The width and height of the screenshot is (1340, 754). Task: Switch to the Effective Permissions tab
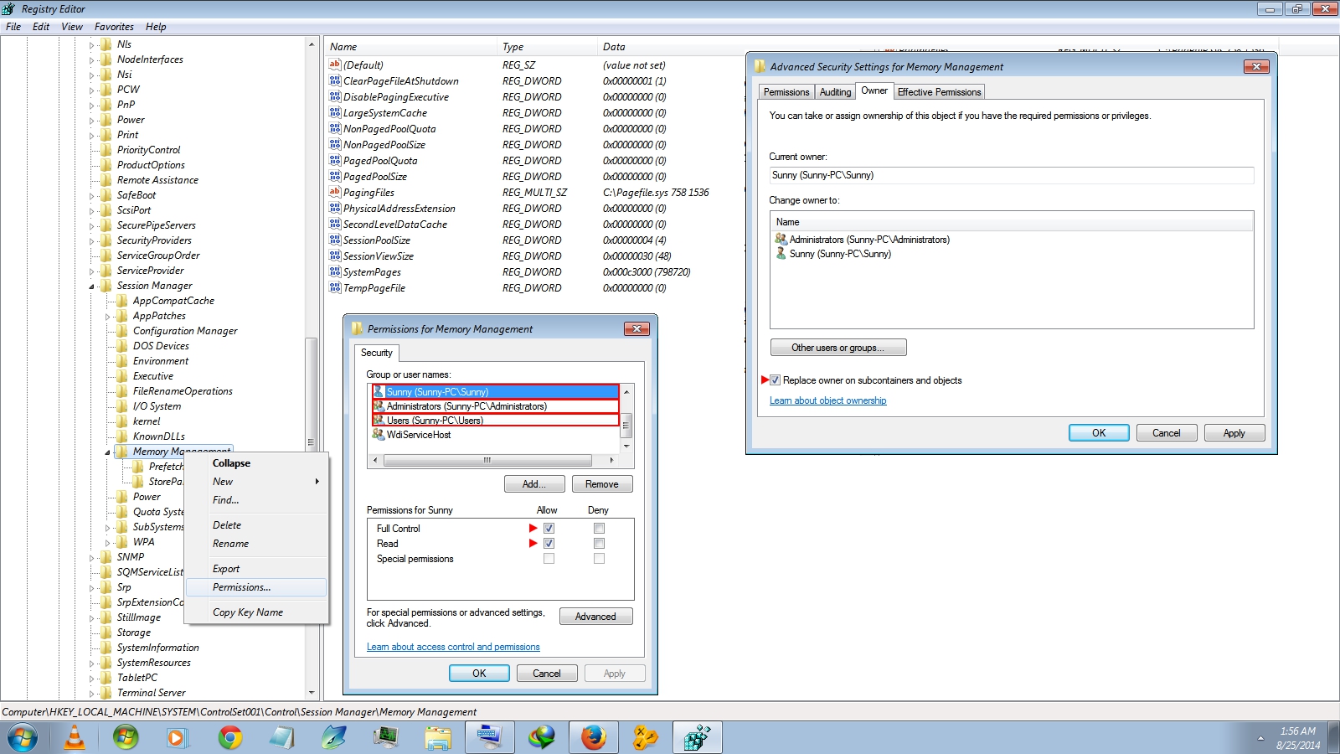pos(939,92)
